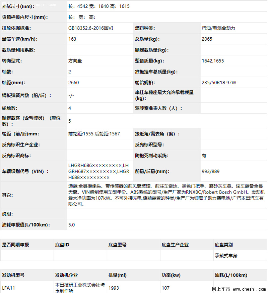Click the dimensions value 长:4542 宽:1840 高:1615
268x293 pixels.
pyautogui.click(x=99, y=6)
